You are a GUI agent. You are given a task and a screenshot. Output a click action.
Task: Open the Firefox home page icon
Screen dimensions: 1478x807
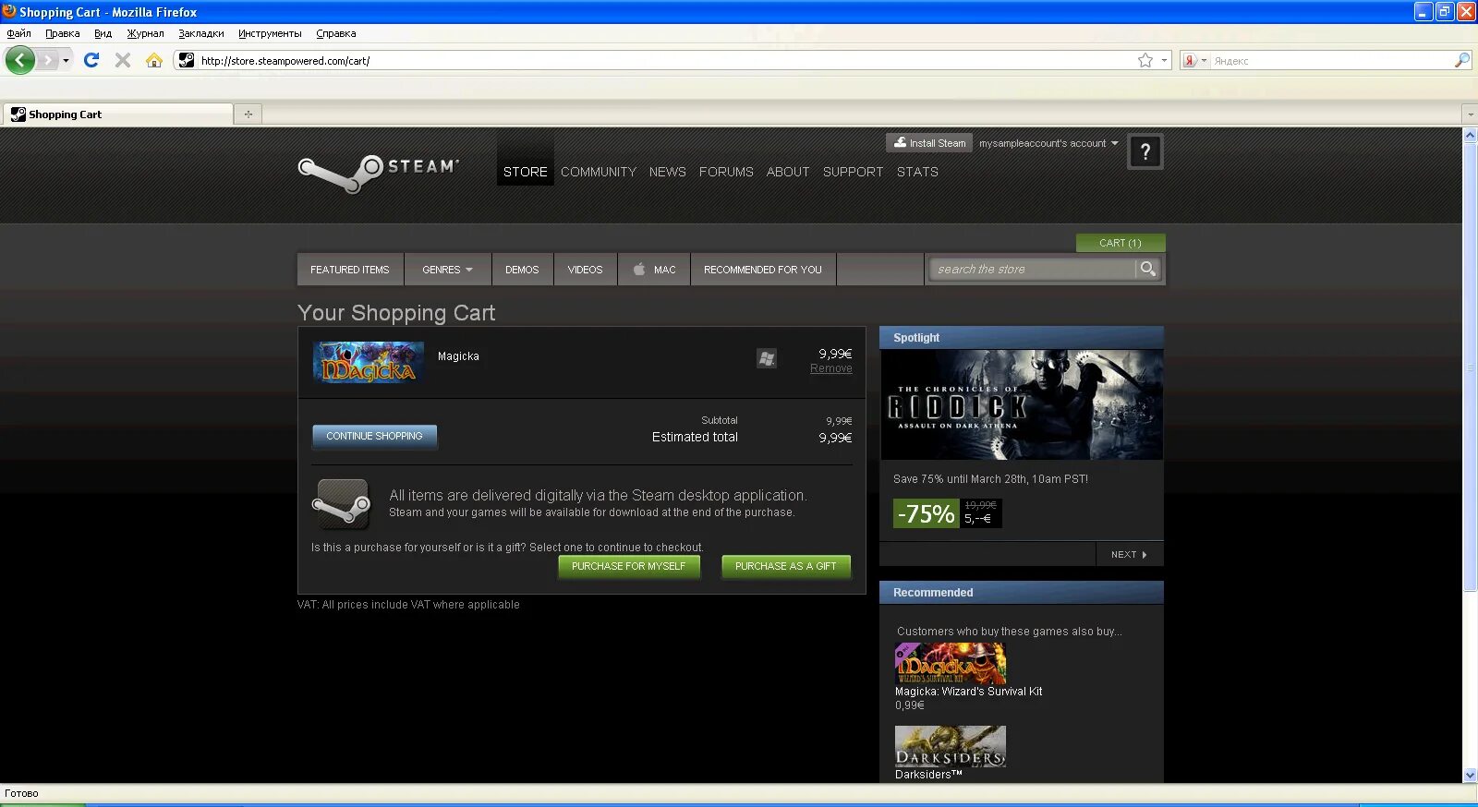tap(154, 60)
